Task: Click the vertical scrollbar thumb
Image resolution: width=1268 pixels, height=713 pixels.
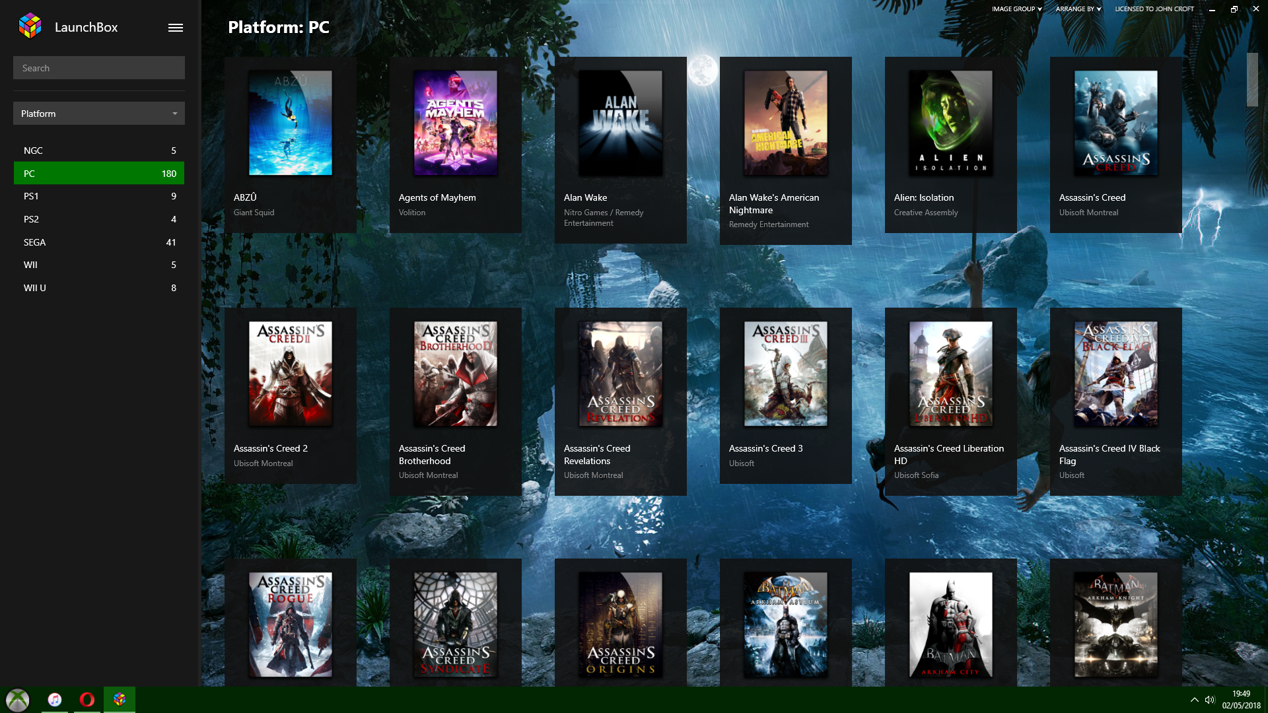Action: click(1252, 79)
